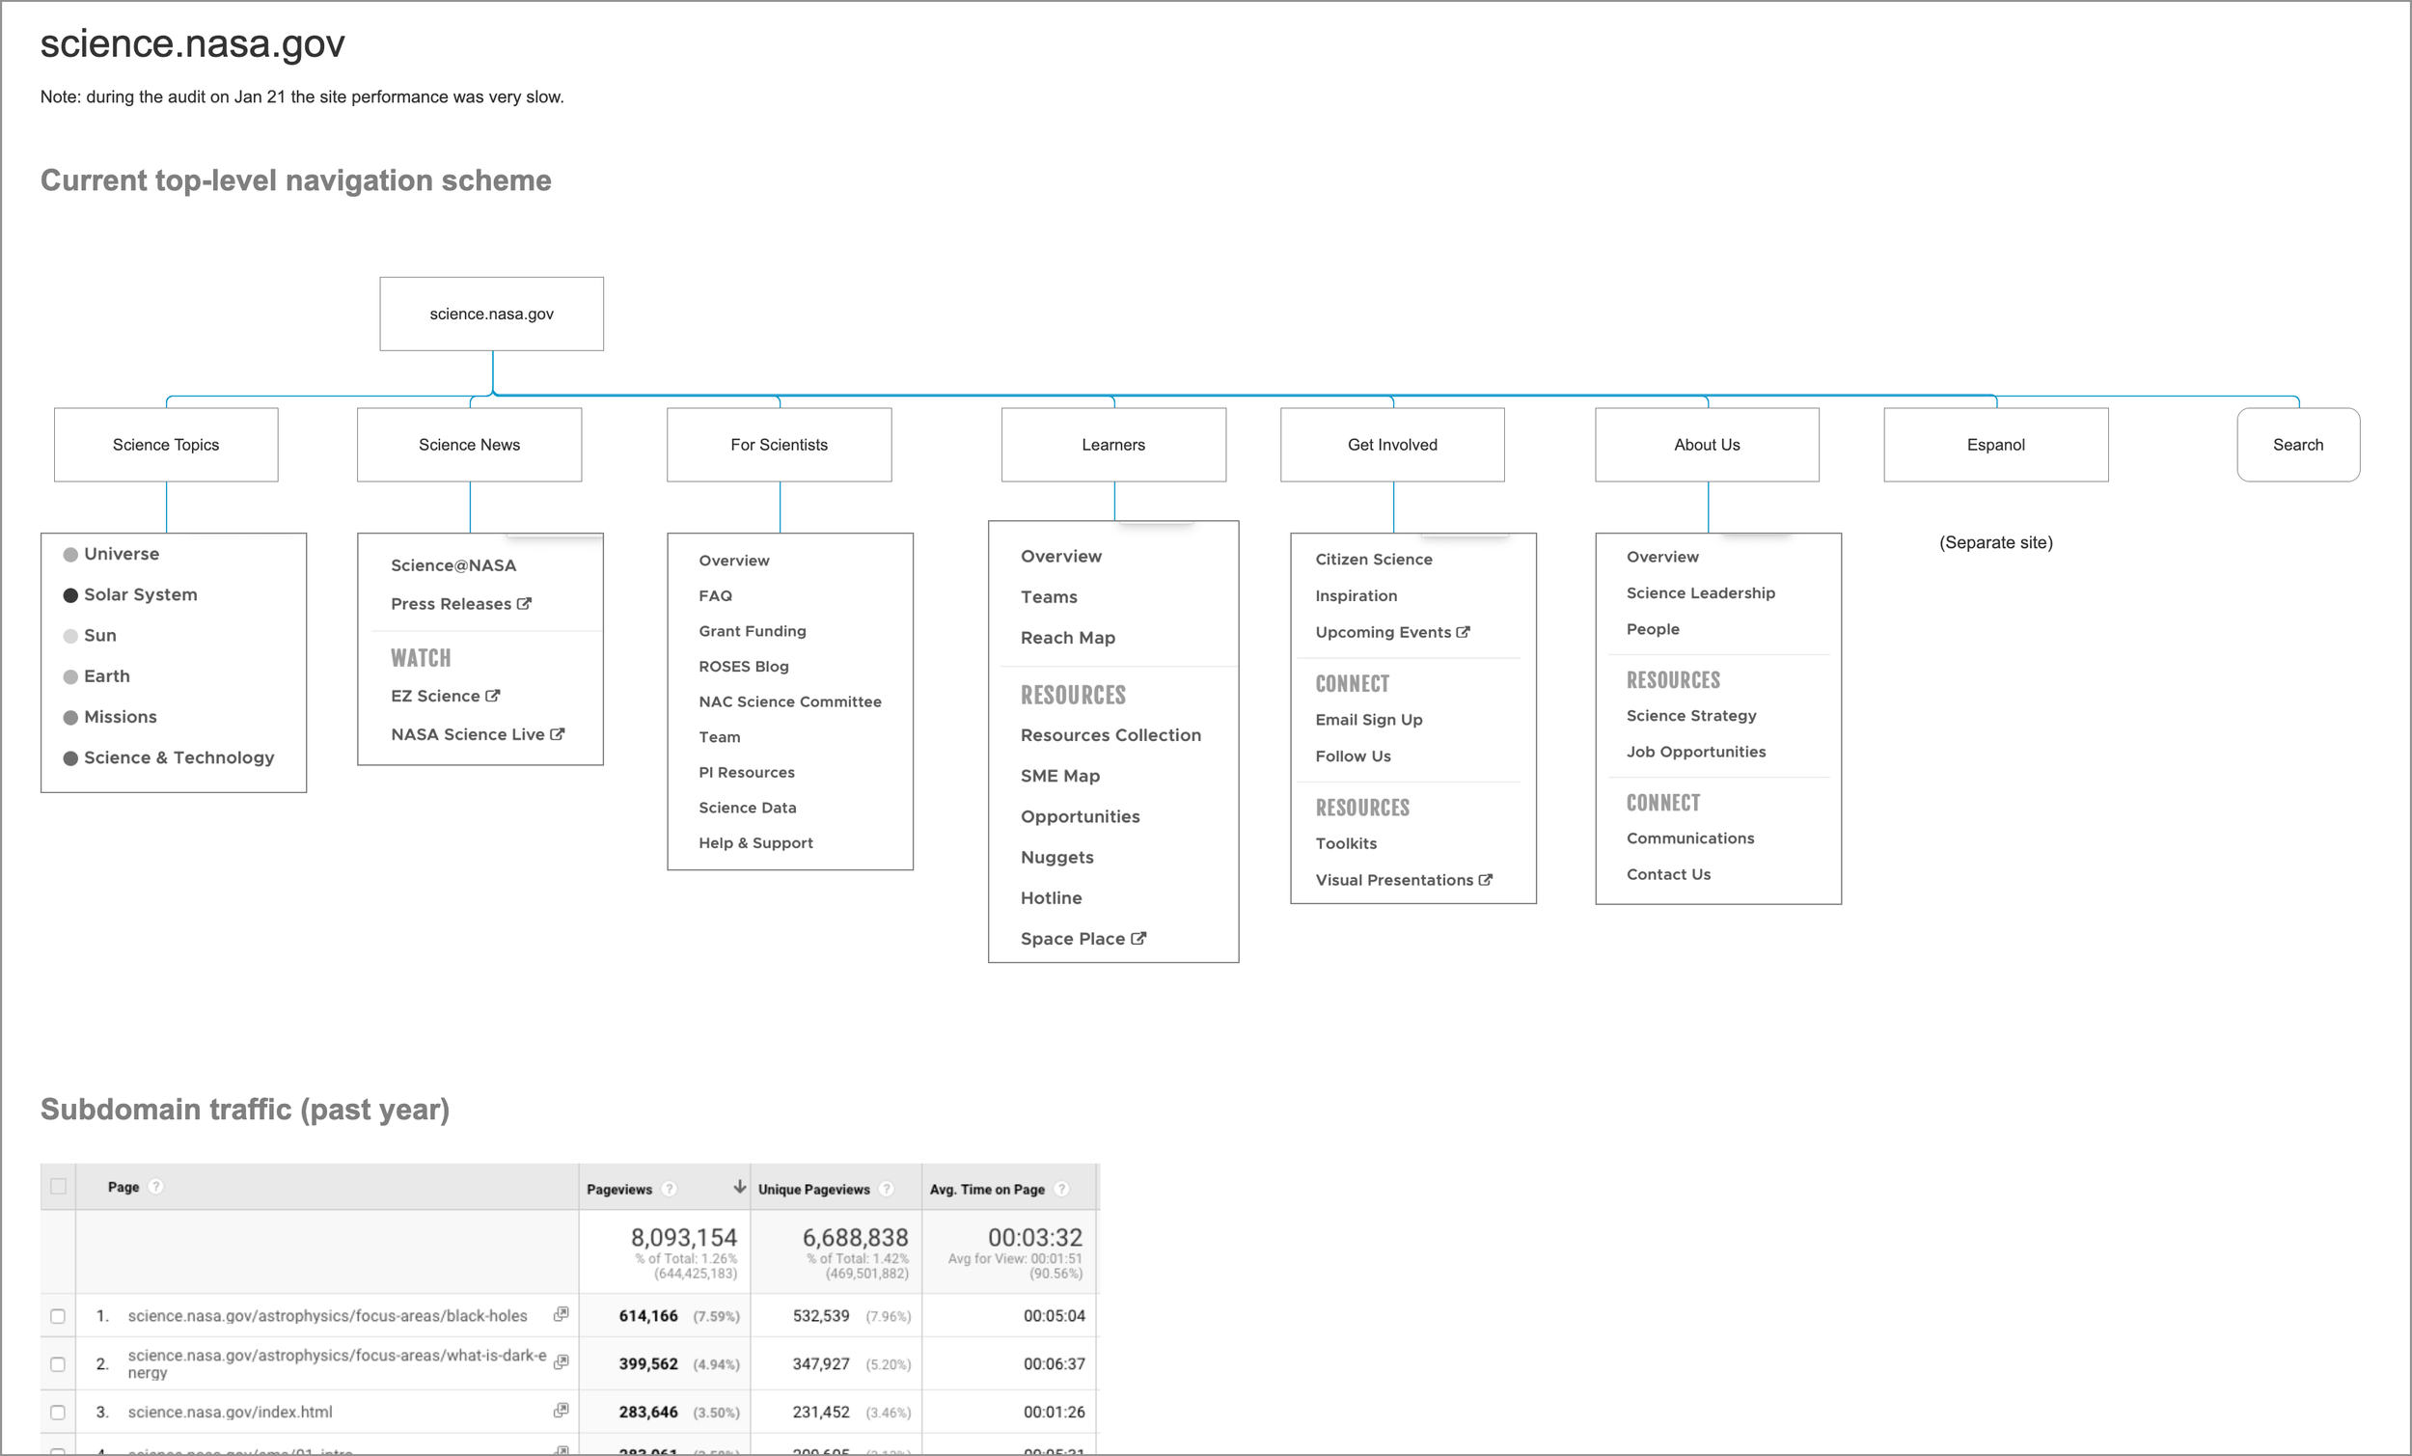Expand the For Scientists navigation box
This screenshot has height=1456, width=2412.
tap(779, 445)
